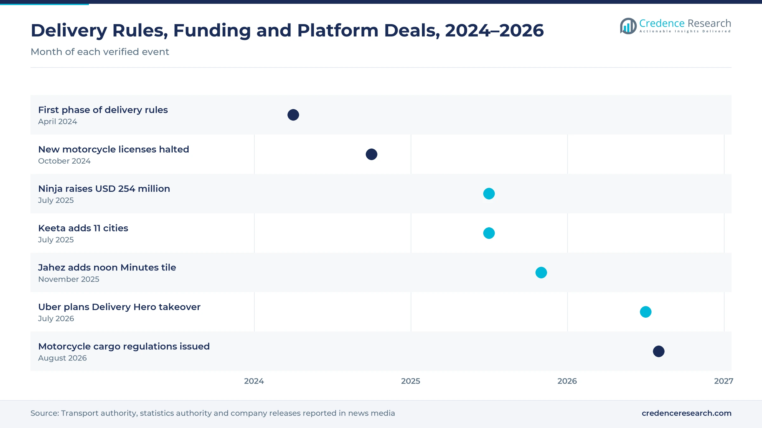The image size is (762, 428).
Task: Click 'Jahez adds noon Minutes tile' label
Action: [107, 268]
